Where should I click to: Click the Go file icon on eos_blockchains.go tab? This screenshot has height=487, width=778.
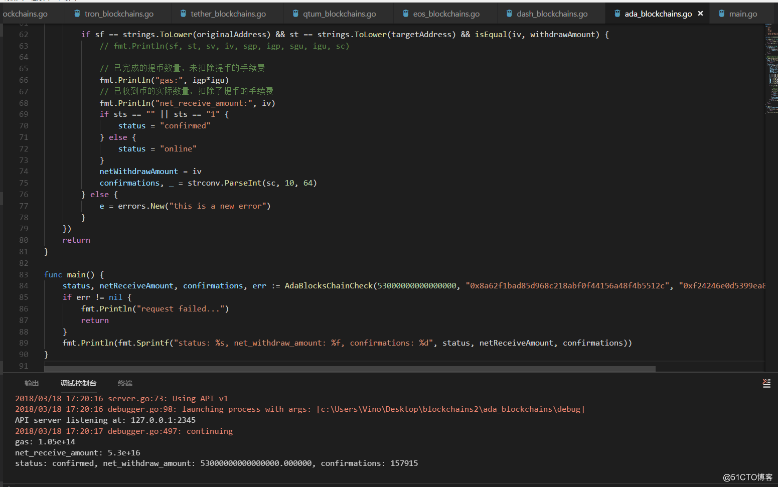406,14
